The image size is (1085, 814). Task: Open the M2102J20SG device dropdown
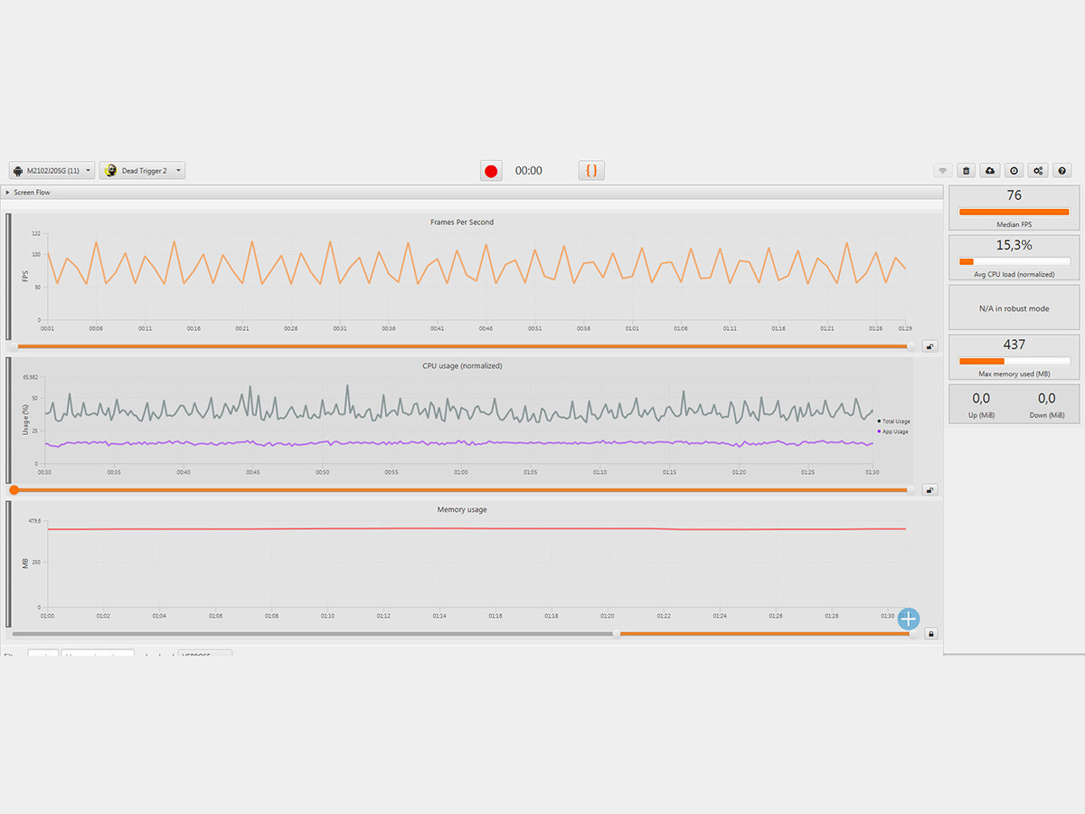52,170
